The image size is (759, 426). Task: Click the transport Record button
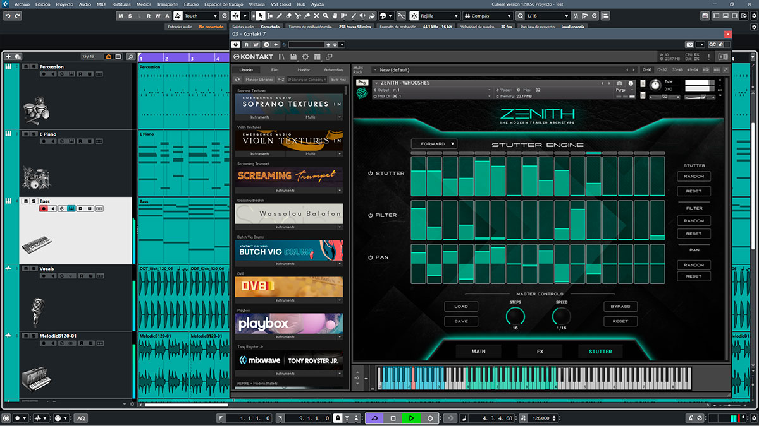tap(430, 418)
